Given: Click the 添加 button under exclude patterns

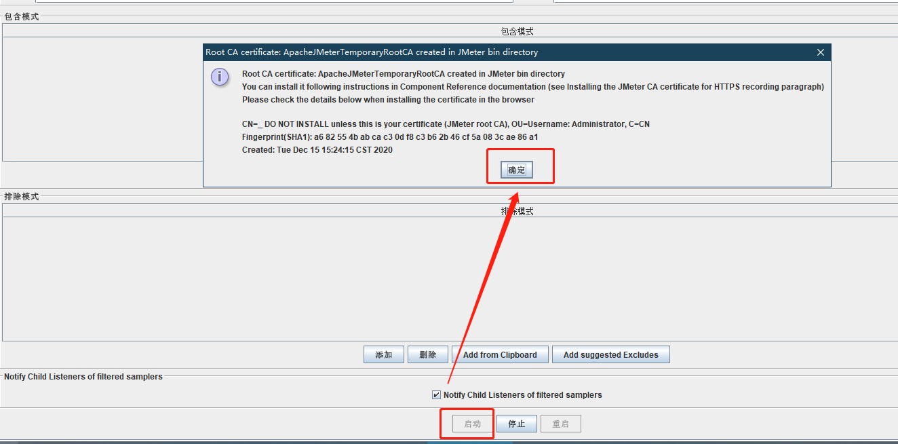Looking at the screenshot, I should 384,354.
